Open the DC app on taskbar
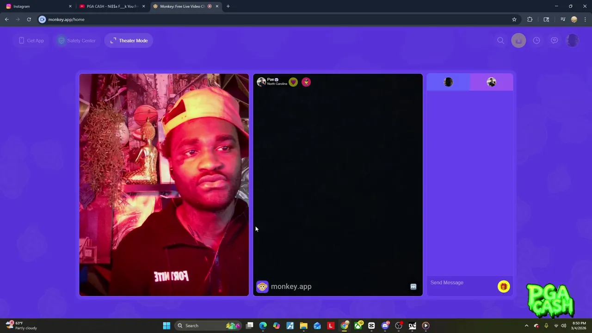592x333 pixels. click(x=412, y=326)
